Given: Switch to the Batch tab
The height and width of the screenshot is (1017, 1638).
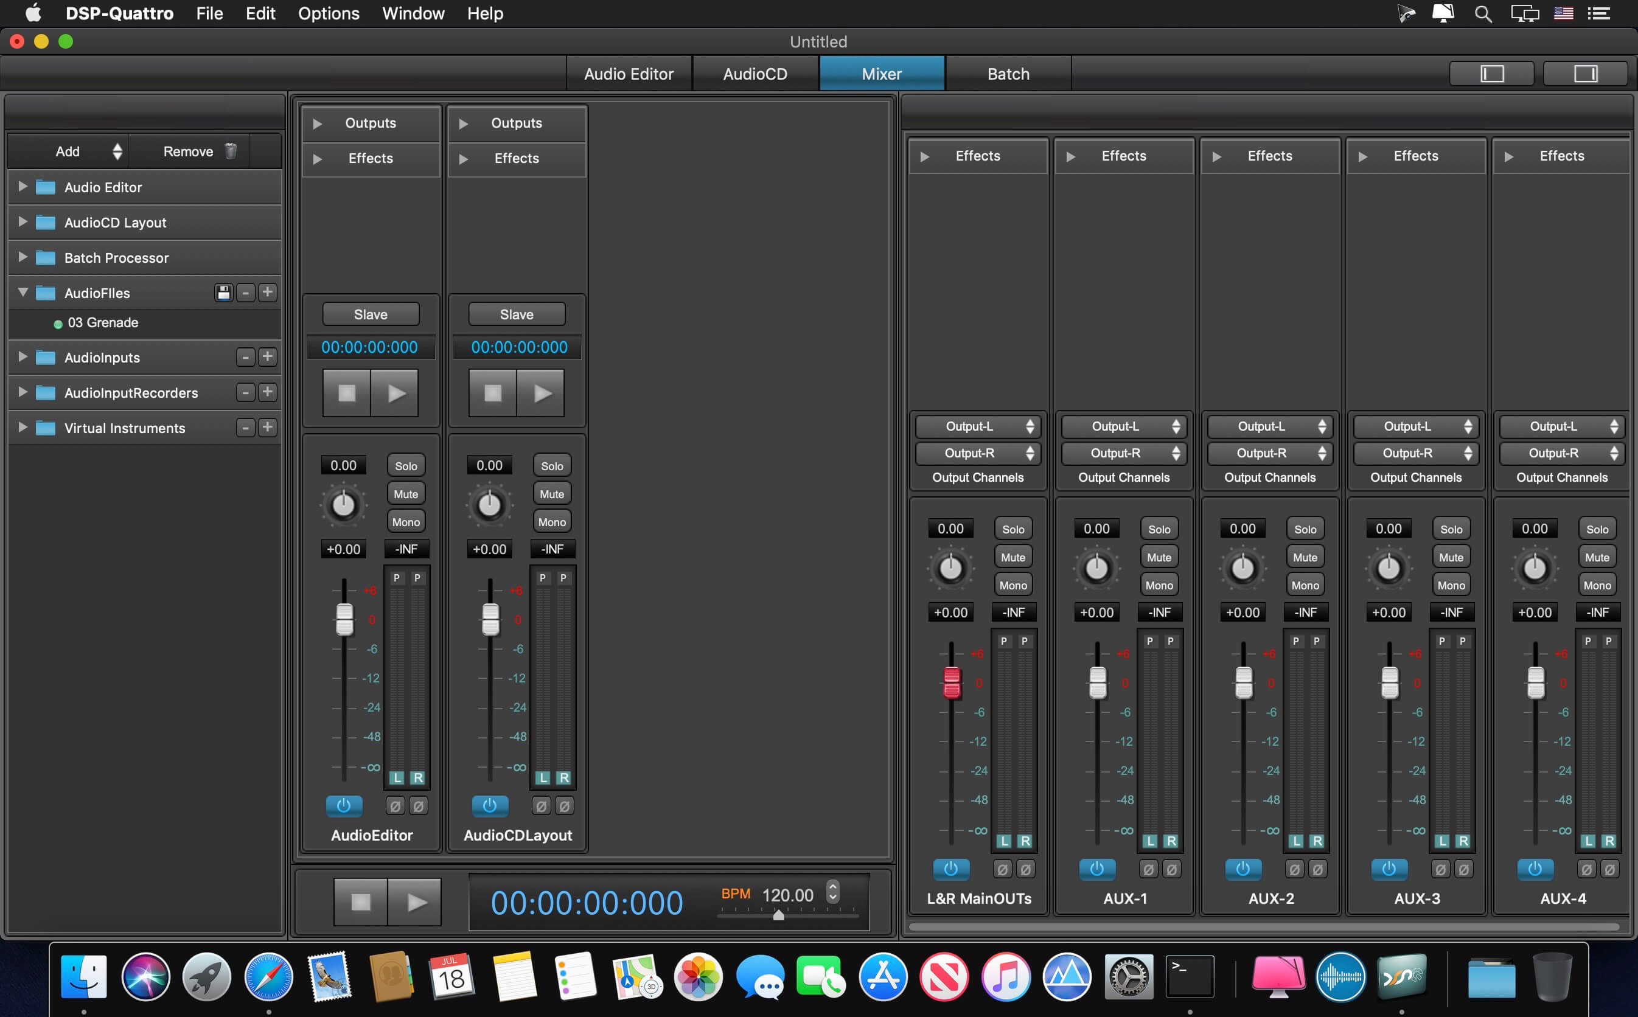Looking at the screenshot, I should point(1008,74).
